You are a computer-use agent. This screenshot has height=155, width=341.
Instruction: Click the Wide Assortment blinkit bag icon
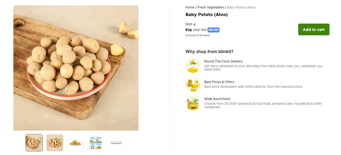pyautogui.click(x=192, y=103)
